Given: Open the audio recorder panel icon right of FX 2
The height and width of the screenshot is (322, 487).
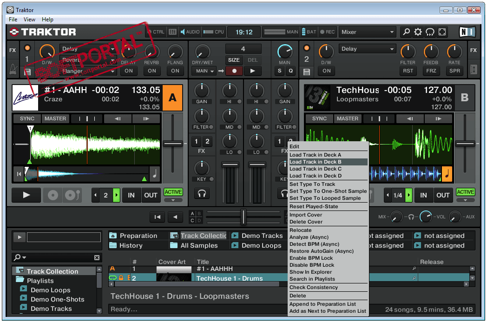Looking at the screenshot, I should [474, 69].
